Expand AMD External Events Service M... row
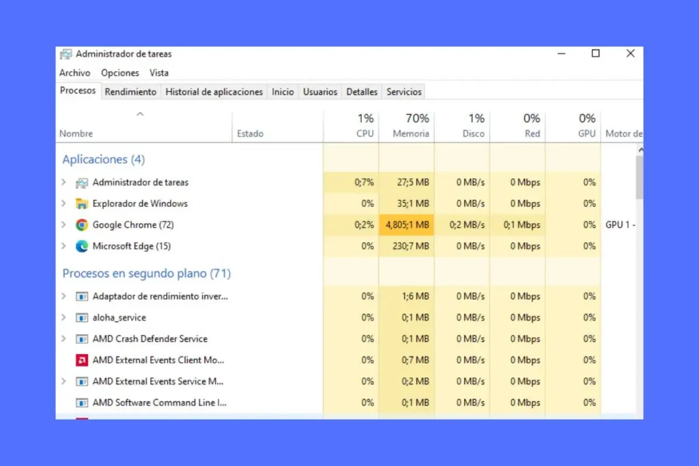The width and height of the screenshot is (699, 466). point(63,381)
